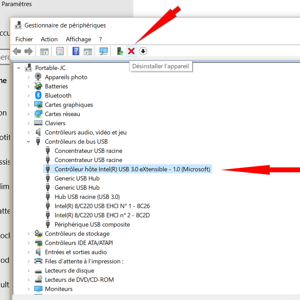Expand the Batteries category
The image size is (300, 300).
[29, 86]
